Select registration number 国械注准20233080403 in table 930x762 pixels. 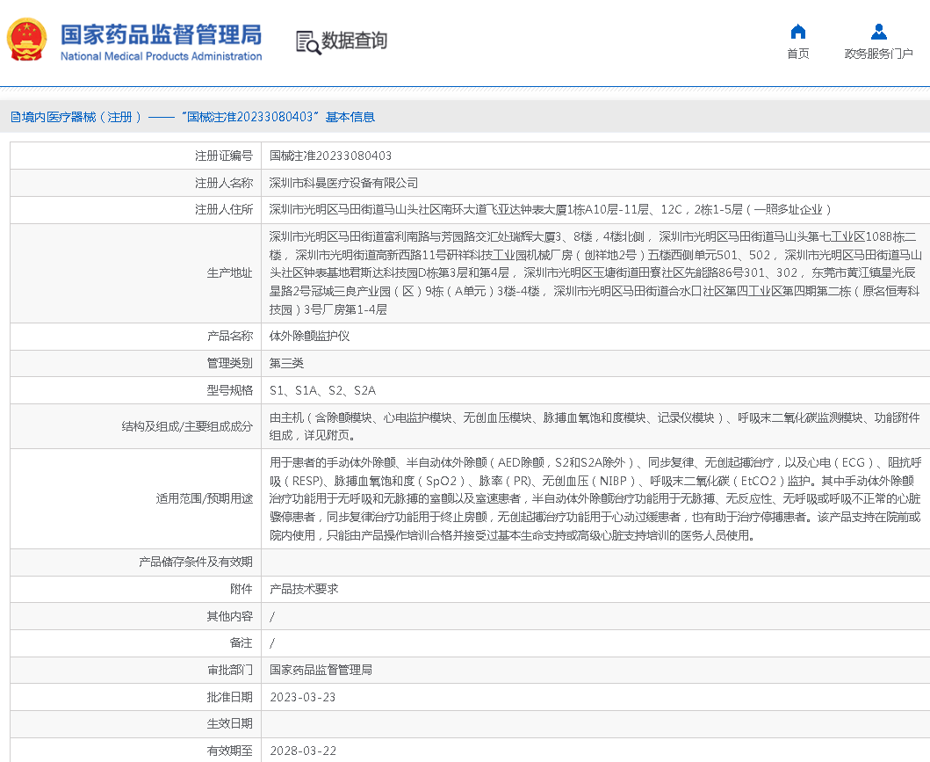coord(330,156)
